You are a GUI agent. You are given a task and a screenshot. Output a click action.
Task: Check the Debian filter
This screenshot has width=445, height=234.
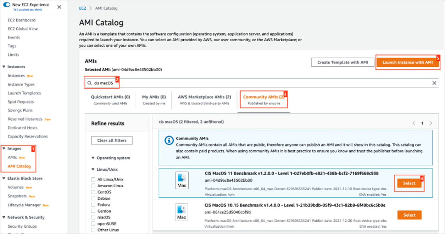tap(94, 199)
